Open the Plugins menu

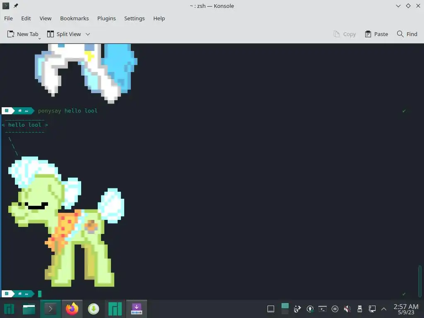coord(106,18)
